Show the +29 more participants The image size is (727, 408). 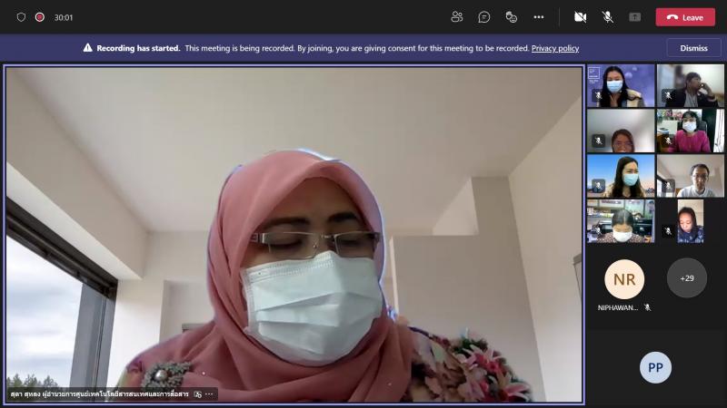tap(687, 278)
